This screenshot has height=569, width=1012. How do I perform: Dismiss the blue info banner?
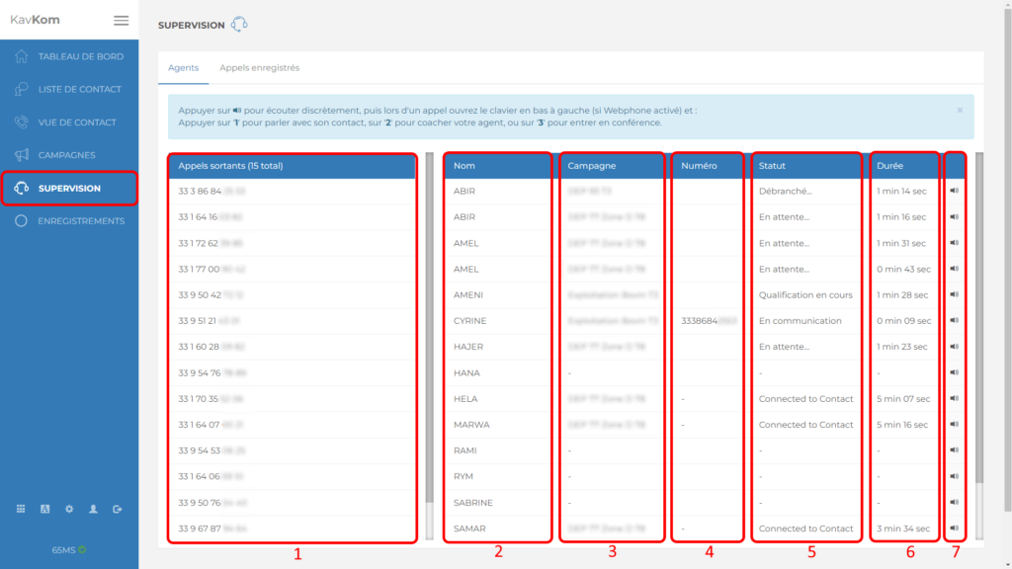(x=960, y=110)
